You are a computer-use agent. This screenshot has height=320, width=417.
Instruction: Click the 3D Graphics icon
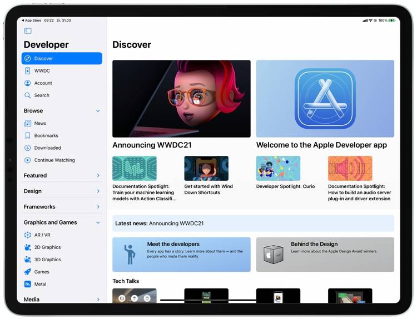[x=27, y=260]
